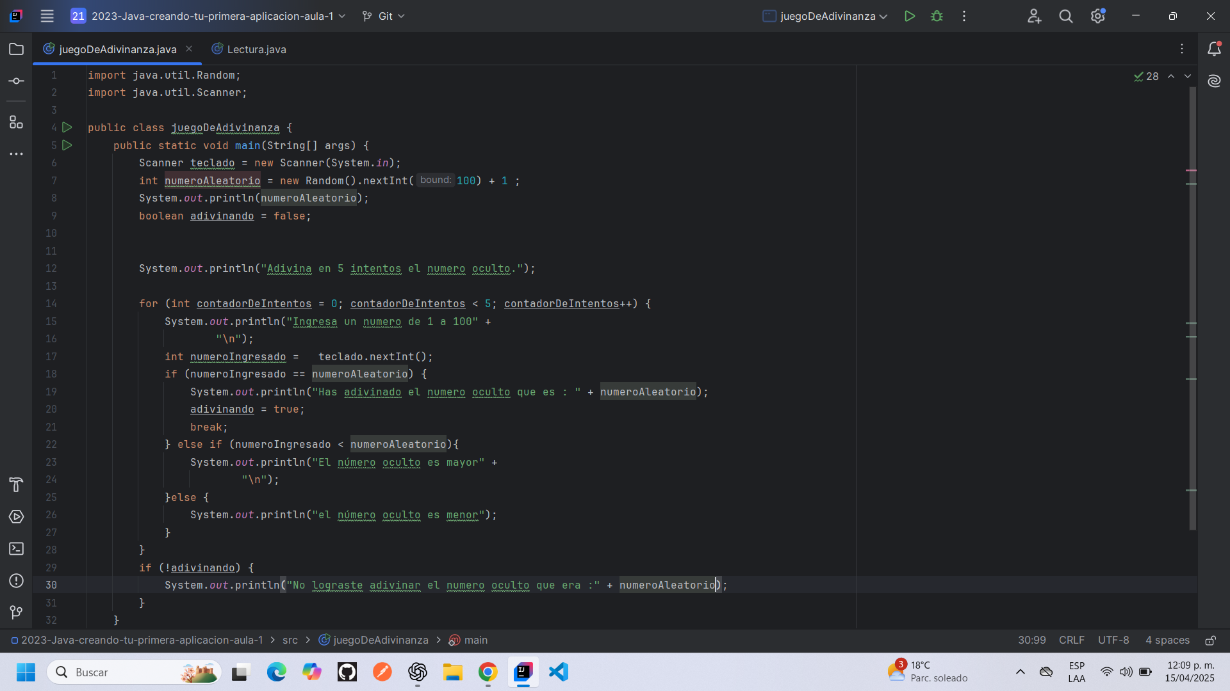Open Search Everywhere magnifier
Image resolution: width=1230 pixels, height=691 pixels.
click(x=1066, y=16)
